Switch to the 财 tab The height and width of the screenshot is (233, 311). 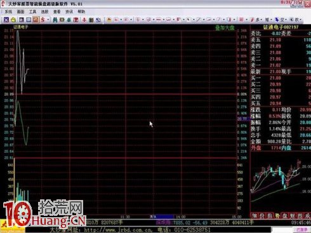click(293, 216)
